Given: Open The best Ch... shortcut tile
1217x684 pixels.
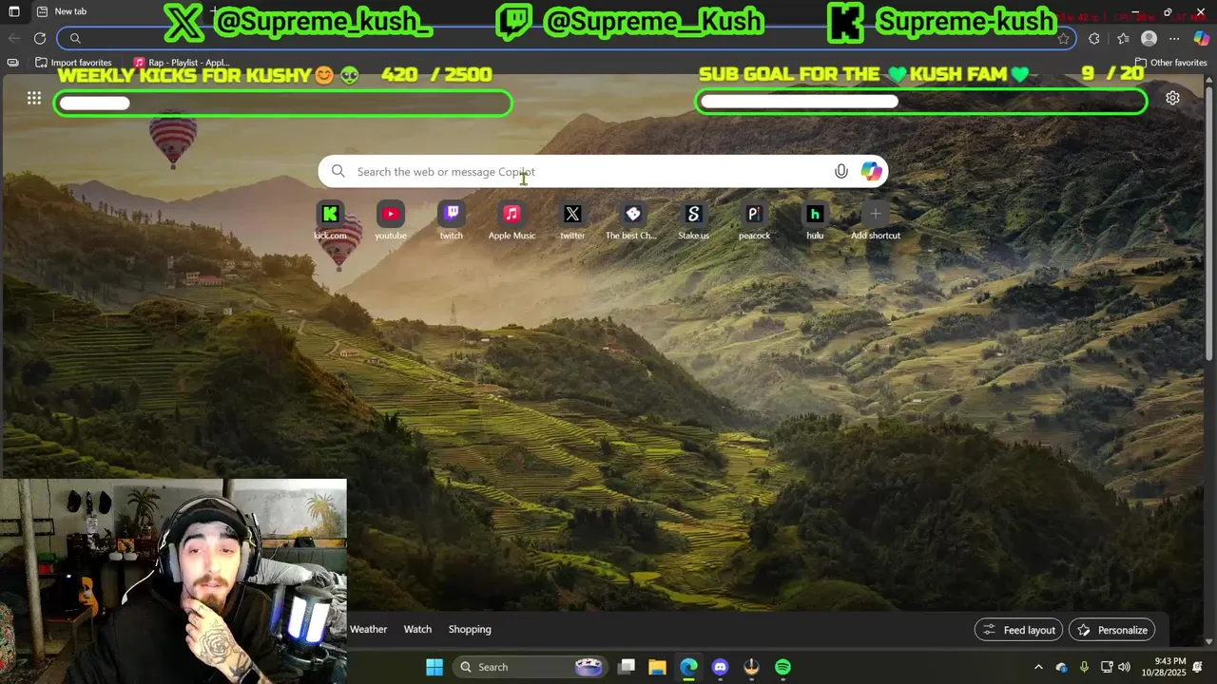Looking at the screenshot, I should tap(632, 220).
